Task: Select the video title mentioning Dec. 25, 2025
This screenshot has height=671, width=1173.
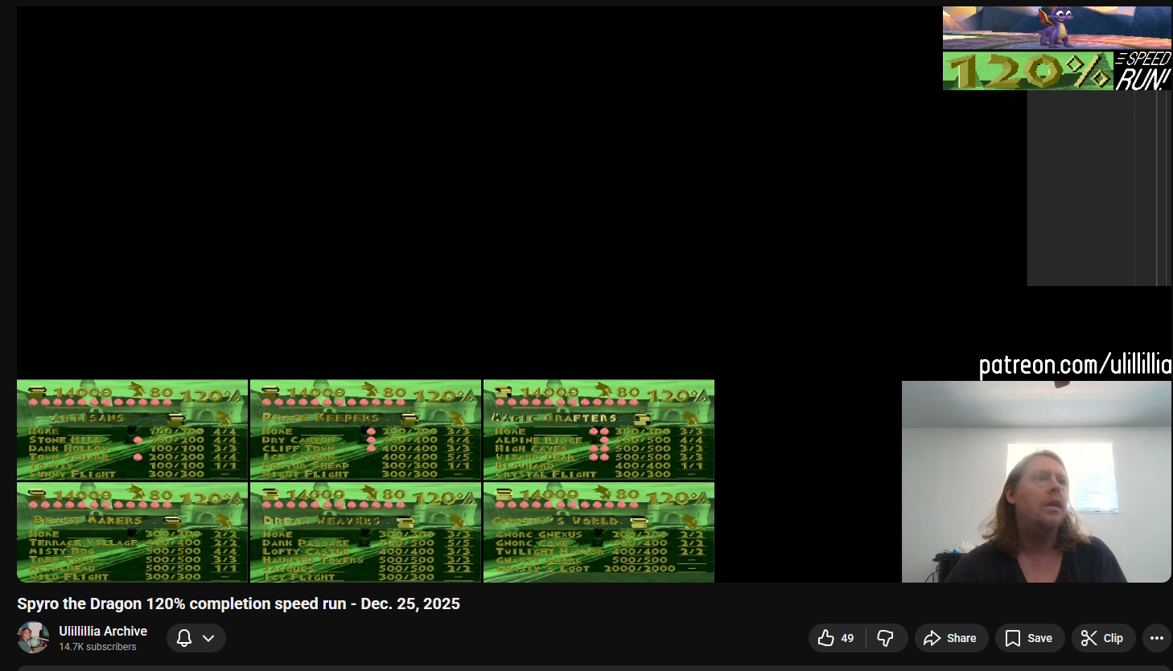Action: 239,603
